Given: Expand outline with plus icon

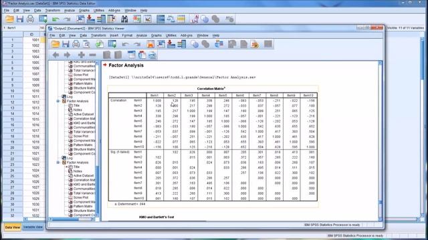Looking at the screenshot, I should (81, 55).
